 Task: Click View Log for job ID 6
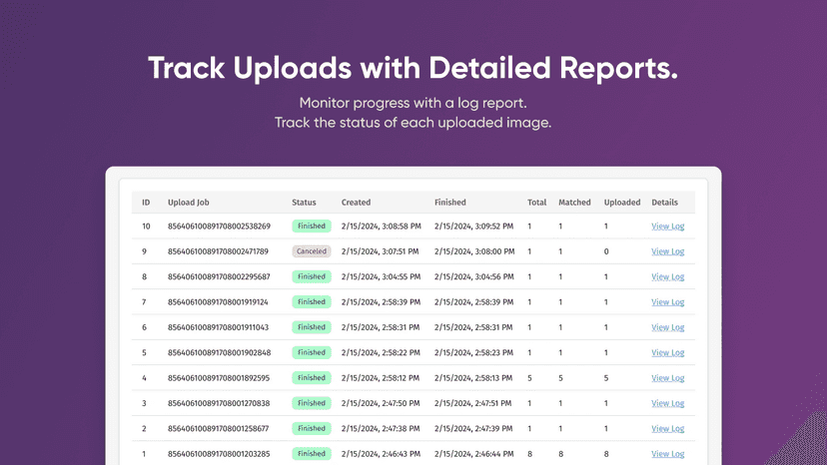point(668,327)
